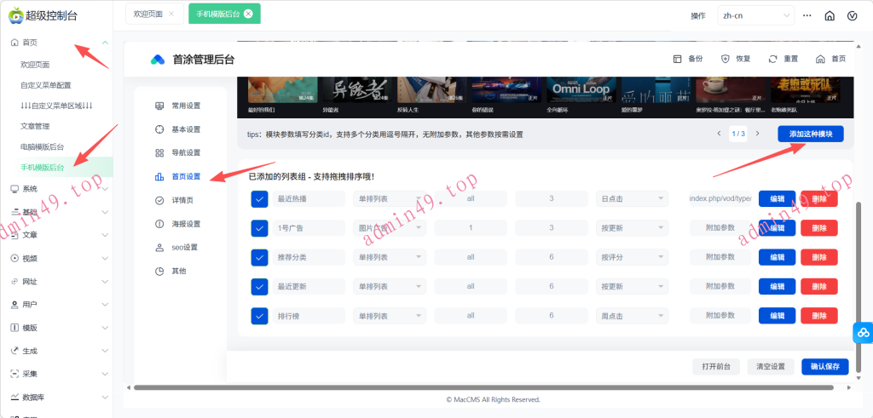Open the three-dots more options menu
Image resolution: width=873 pixels, height=418 pixels.
(807, 15)
